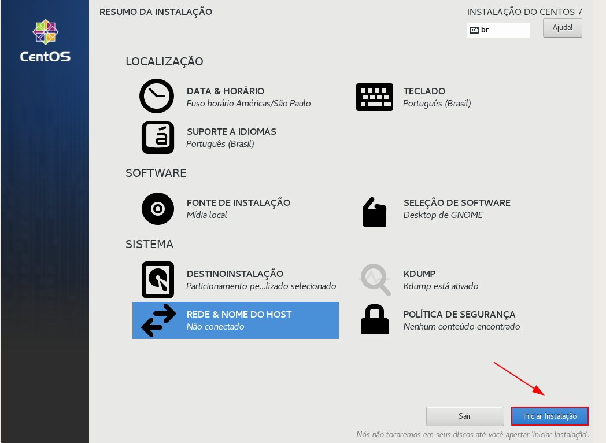The width and height of the screenshot is (606, 443).
Task: Click 'Particionamento pe...lizado selecionado' text
Action: [x=261, y=286]
